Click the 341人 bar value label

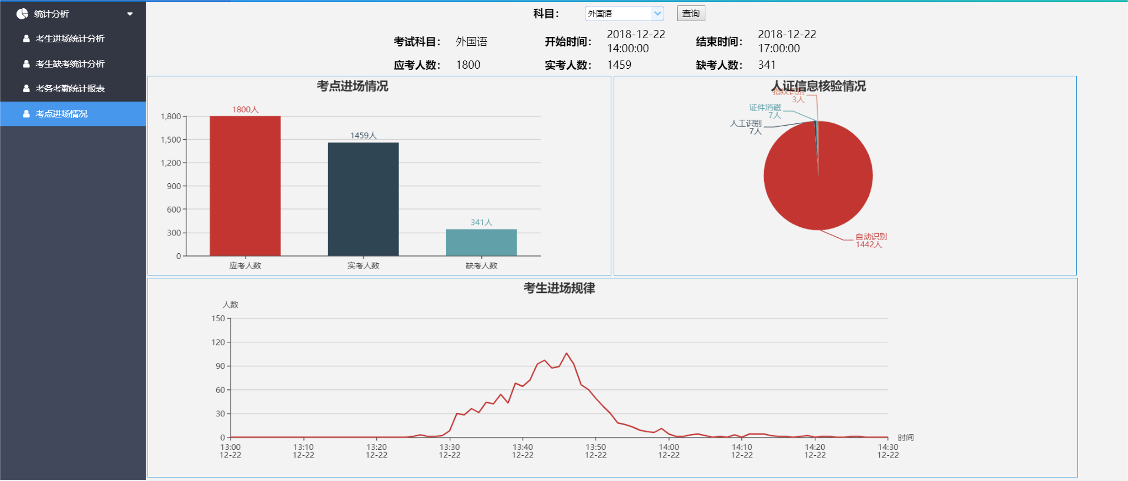[x=481, y=223]
